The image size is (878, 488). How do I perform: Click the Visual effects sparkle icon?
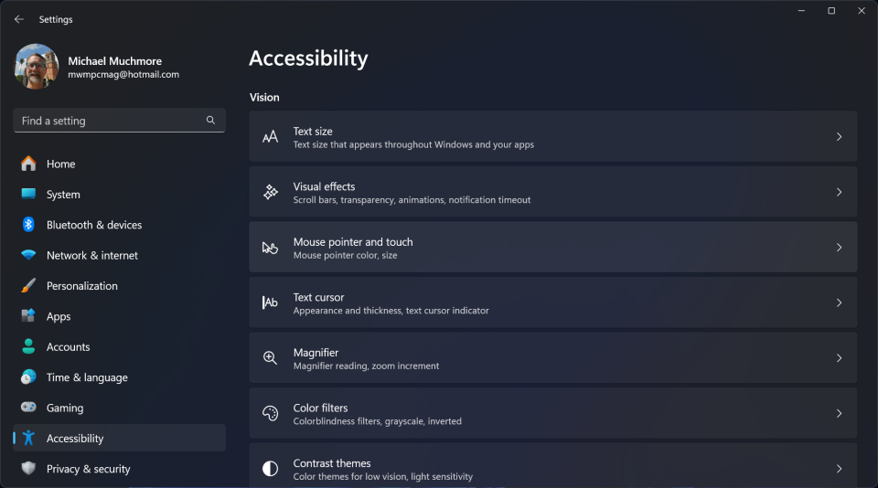[270, 192]
